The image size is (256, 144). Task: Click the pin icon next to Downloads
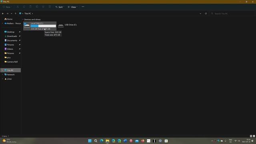point(20,36)
